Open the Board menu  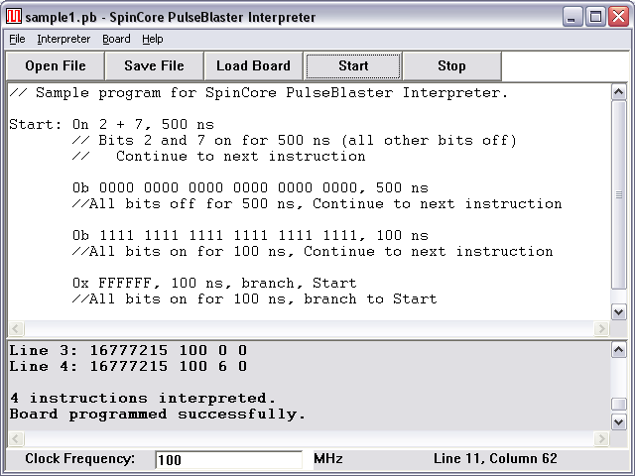click(x=116, y=39)
